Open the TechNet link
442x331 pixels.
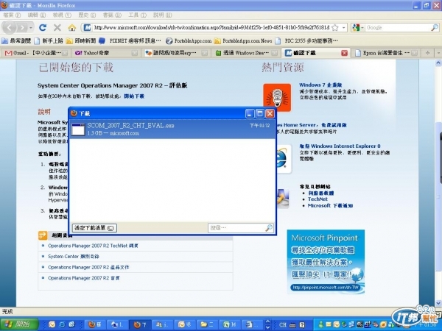tap(318, 199)
